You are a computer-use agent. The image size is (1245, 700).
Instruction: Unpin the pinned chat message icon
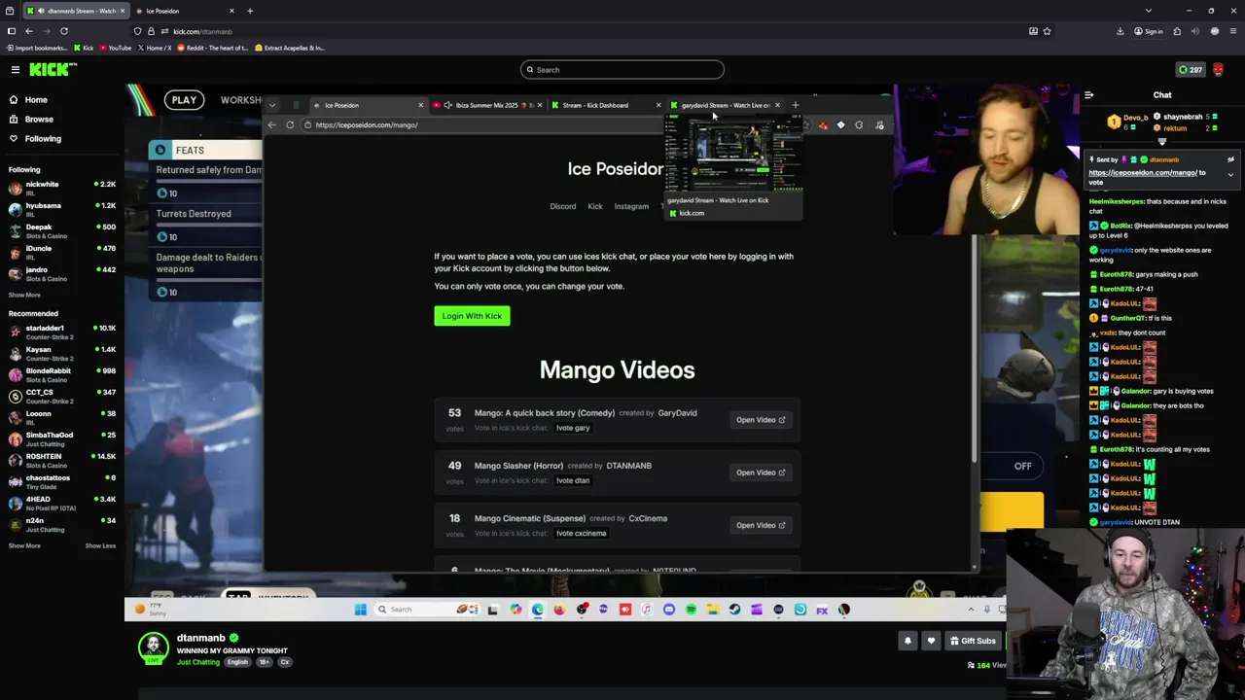1230,159
